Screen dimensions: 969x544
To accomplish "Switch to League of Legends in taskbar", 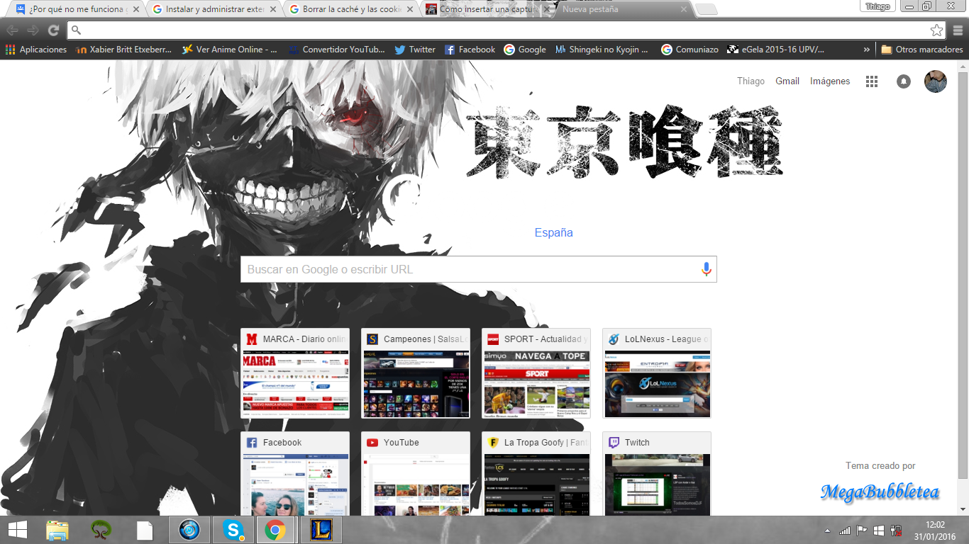I will 321,530.
